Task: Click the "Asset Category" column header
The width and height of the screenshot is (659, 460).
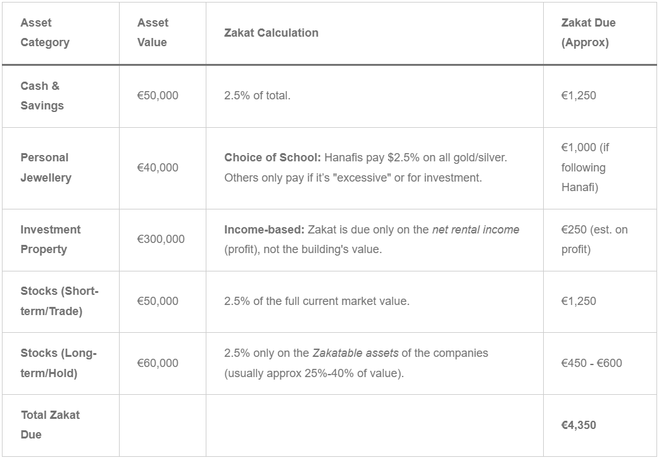Action: [45, 33]
